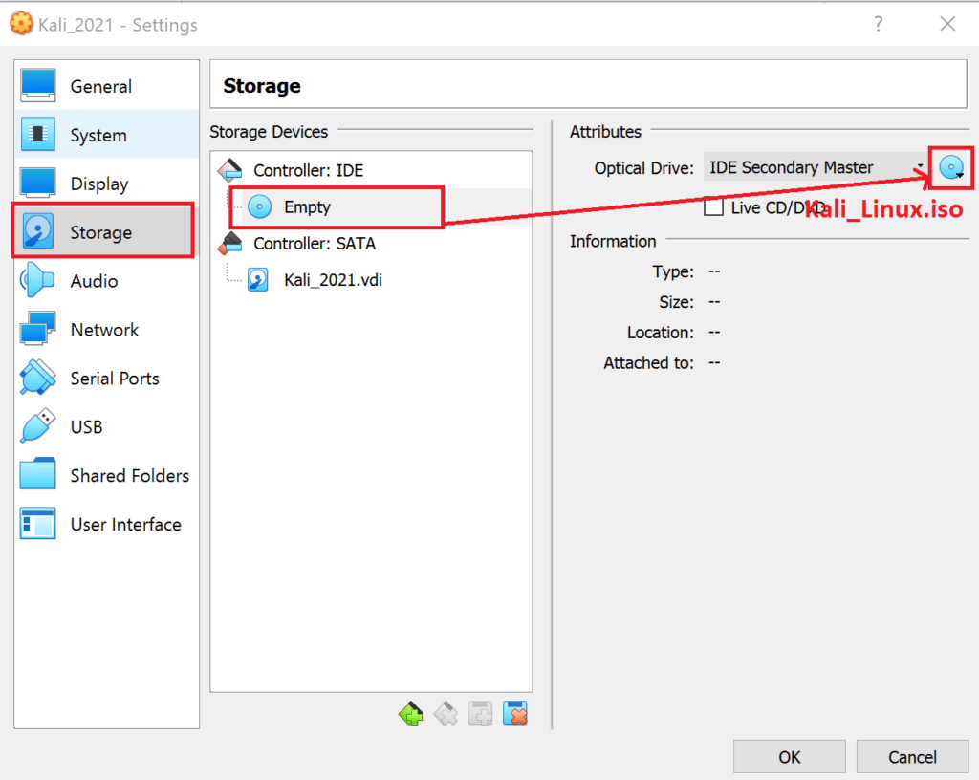Click the Shared Folders folder icon
979x780 pixels.
(37, 474)
